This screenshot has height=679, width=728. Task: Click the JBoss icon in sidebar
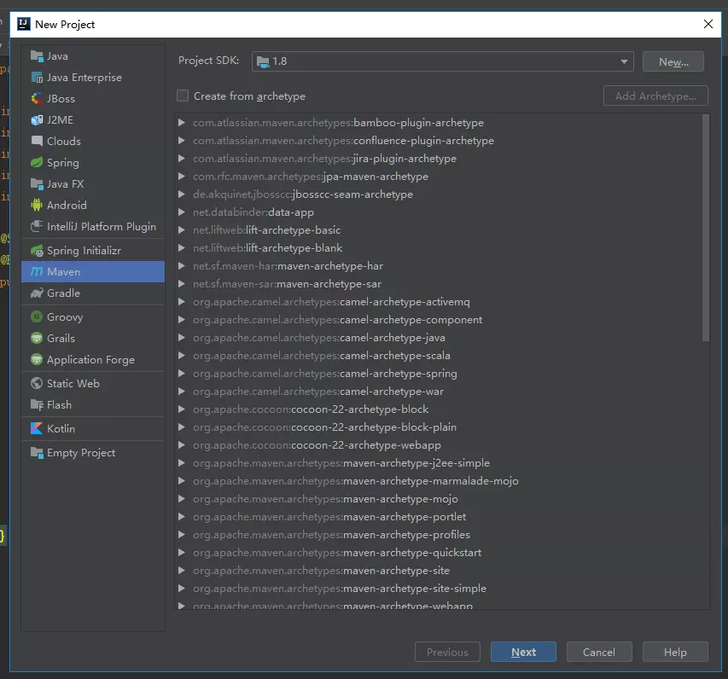coord(37,99)
